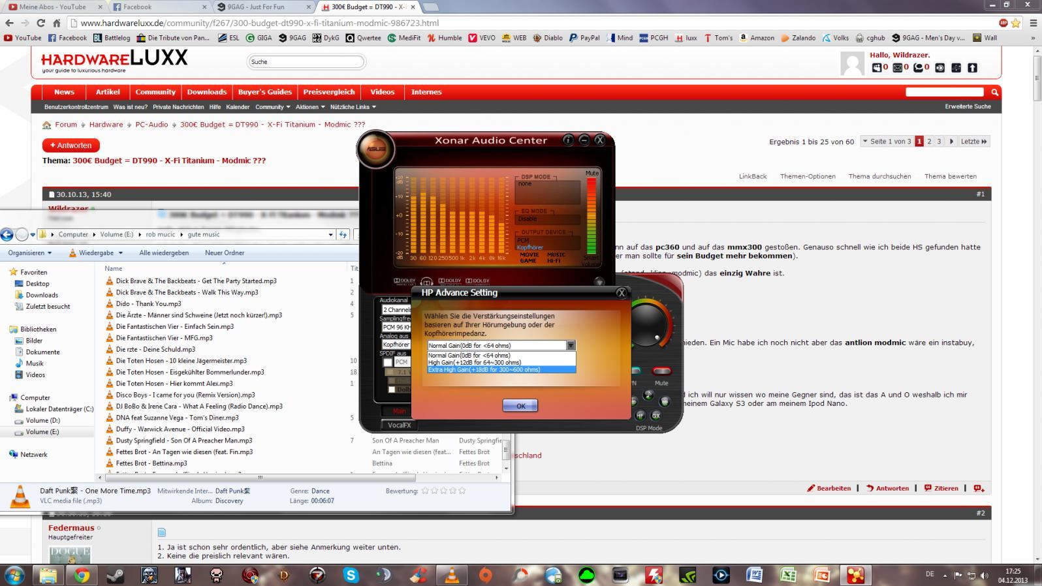This screenshot has height=586, width=1042.
Task: Toggle the red Mute switch in Xonar
Action: (x=662, y=372)
